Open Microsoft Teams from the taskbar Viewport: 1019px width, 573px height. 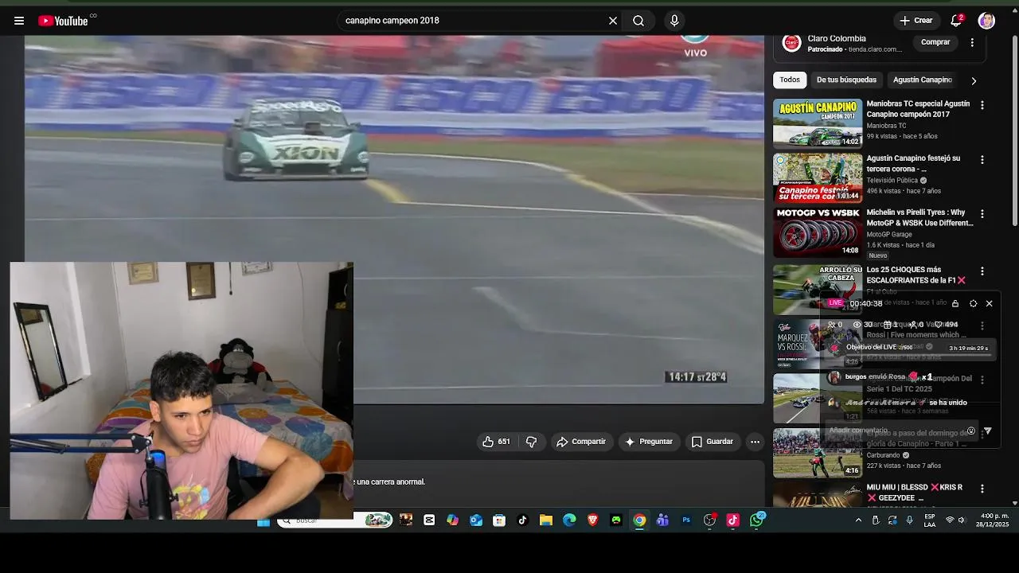(662, 520)
